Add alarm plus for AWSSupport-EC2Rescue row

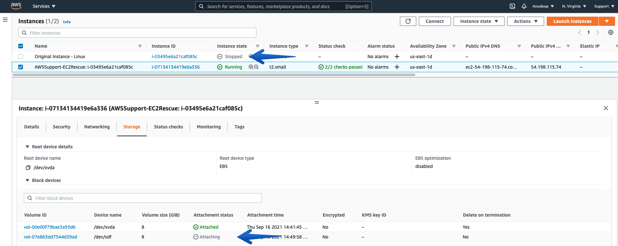coord(397,67)
